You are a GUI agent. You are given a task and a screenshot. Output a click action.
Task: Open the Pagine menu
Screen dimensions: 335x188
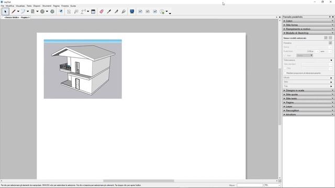click(x=56, y=6)
